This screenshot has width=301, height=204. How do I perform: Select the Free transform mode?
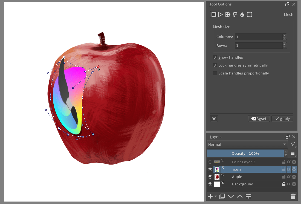[x=214, y=15]
